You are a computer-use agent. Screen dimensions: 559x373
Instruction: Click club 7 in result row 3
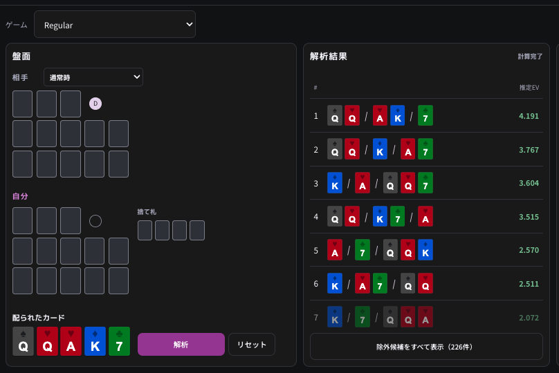(425, 182)
